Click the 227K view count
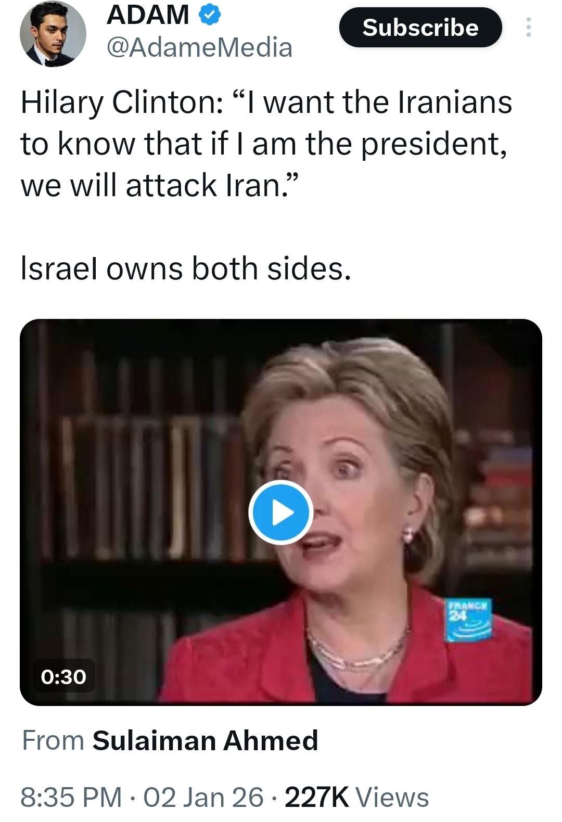 pos(316,797)
